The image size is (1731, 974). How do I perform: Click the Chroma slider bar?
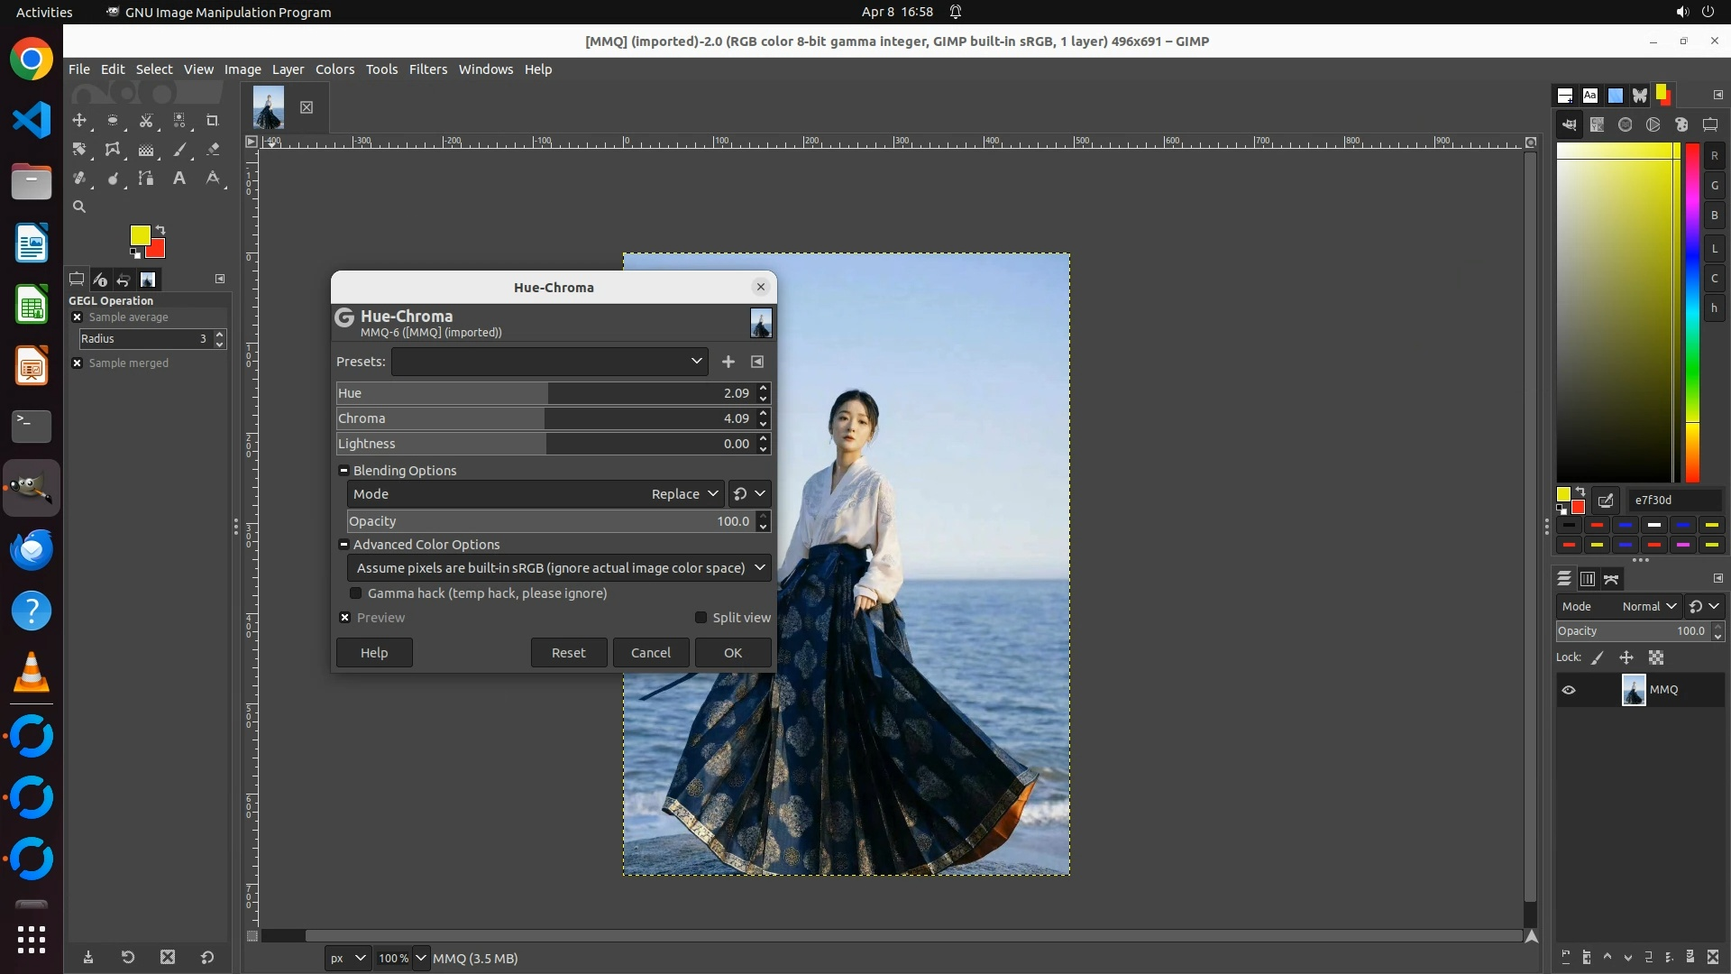[x=541, y=418]
